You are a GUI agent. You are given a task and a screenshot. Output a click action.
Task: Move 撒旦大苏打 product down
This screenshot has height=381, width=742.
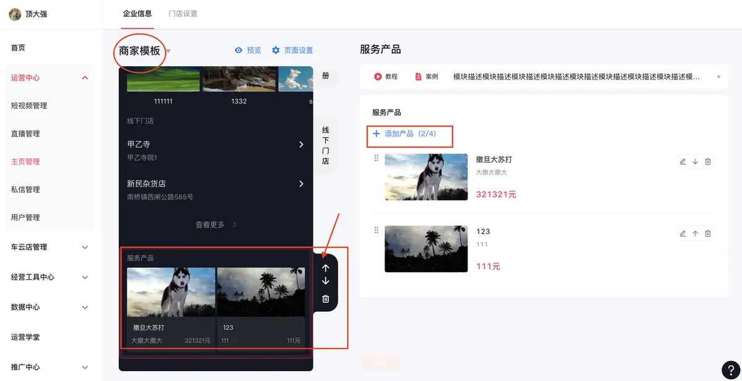695,162
